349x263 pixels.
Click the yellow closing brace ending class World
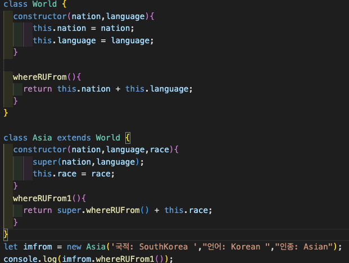6,113
